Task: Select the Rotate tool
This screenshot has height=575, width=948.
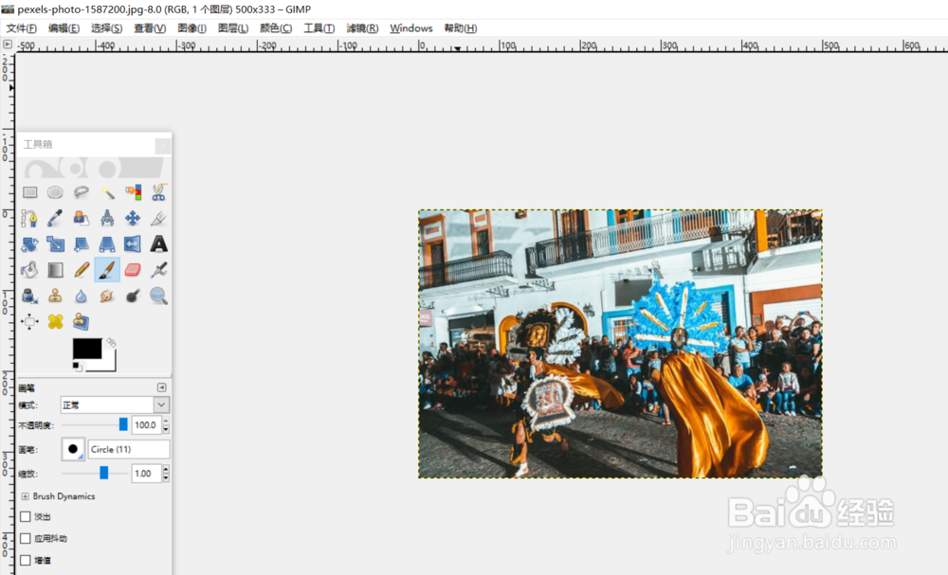Action: point(29,244)
